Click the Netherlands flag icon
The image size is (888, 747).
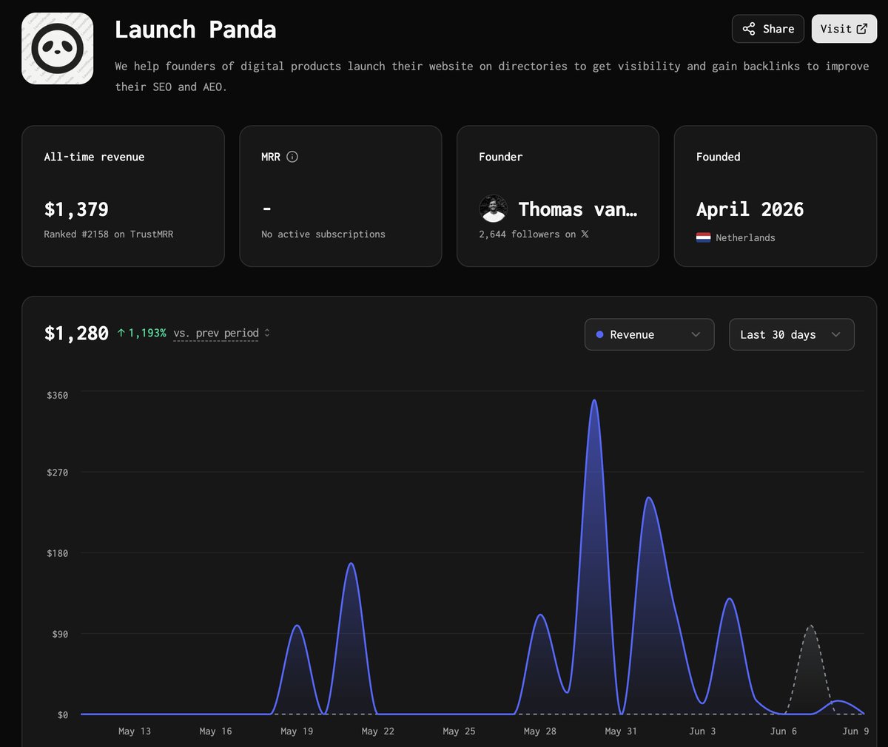click(703, 237)
